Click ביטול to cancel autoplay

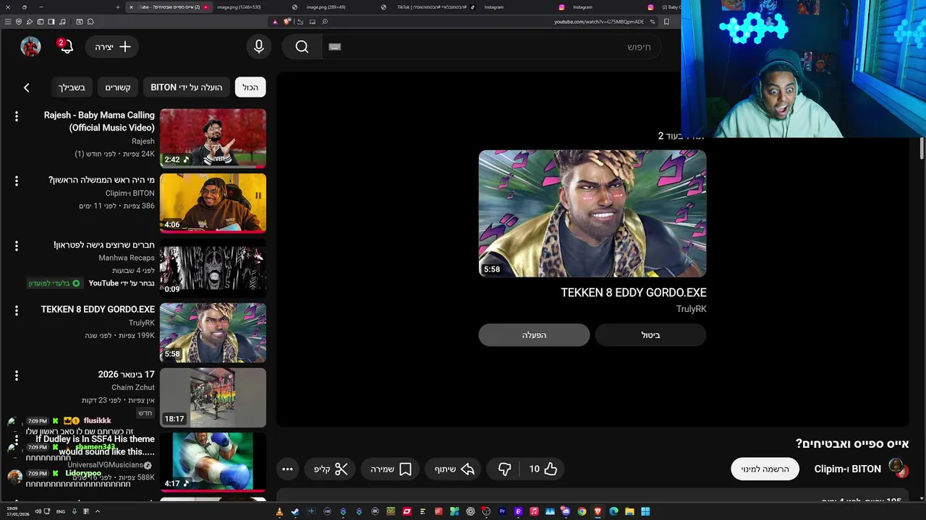click(x=650, y=335)
